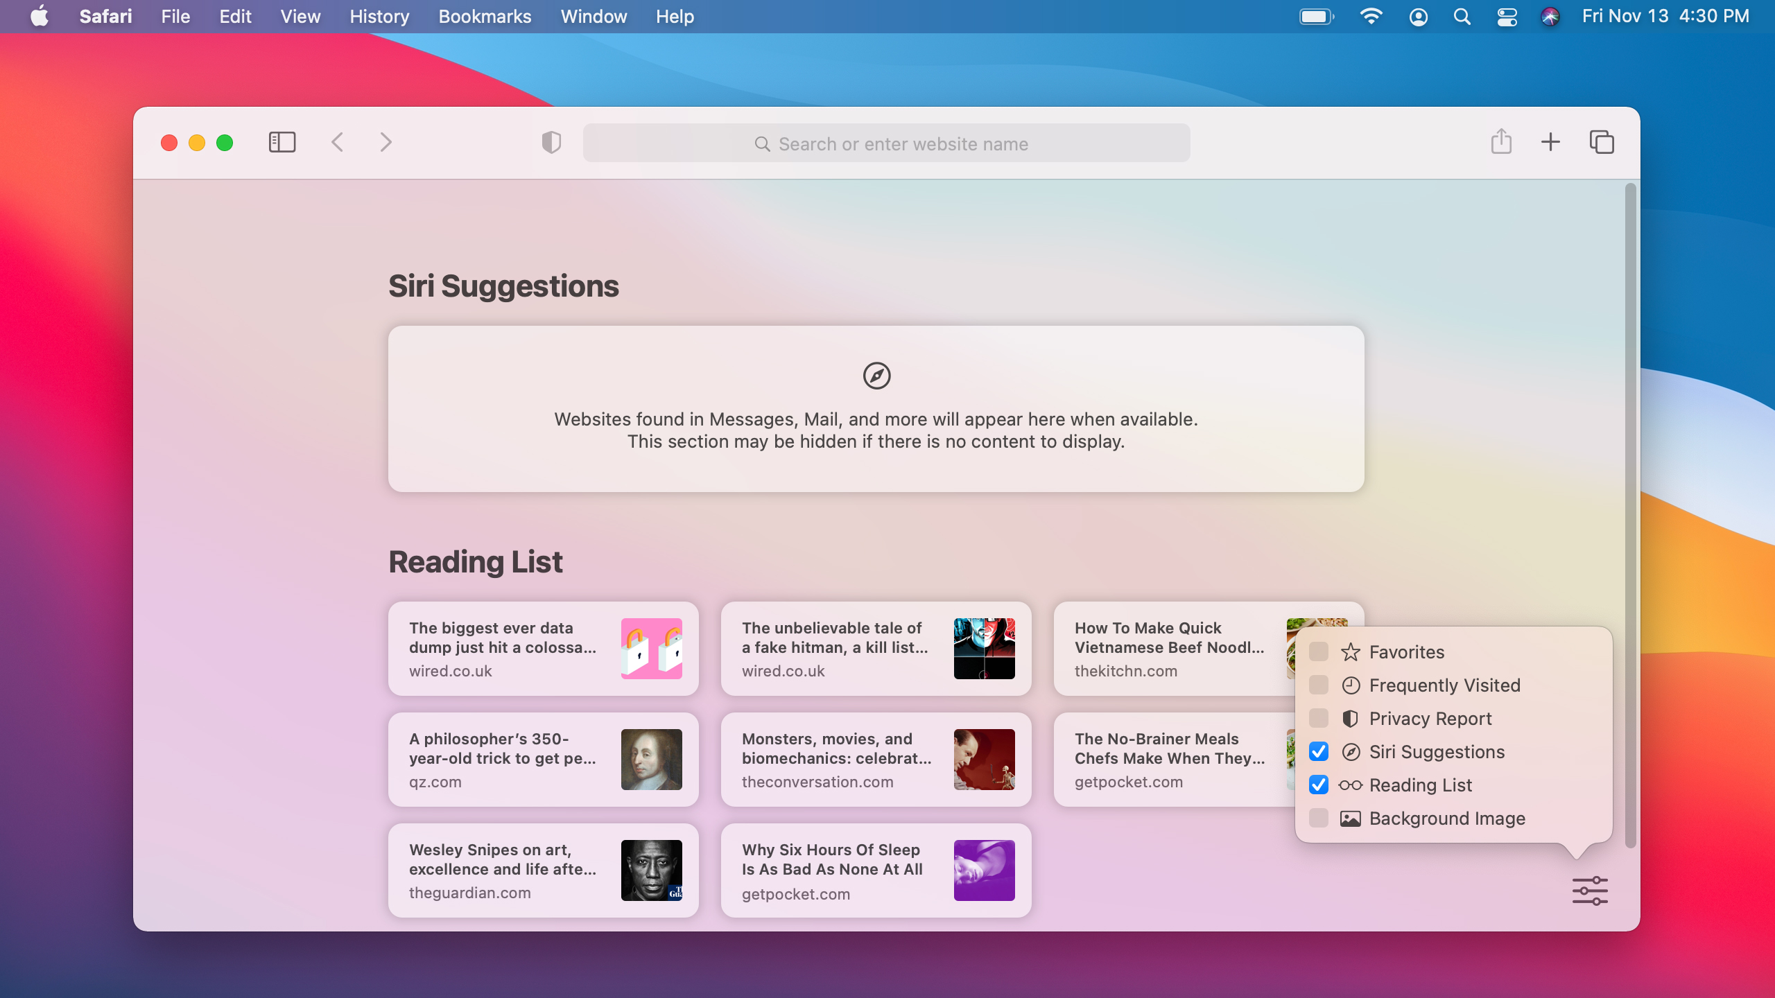Open Control Center in menu bar
Image resolution: width=1775 pixels, height=998 pixels.
point(1507,17)
